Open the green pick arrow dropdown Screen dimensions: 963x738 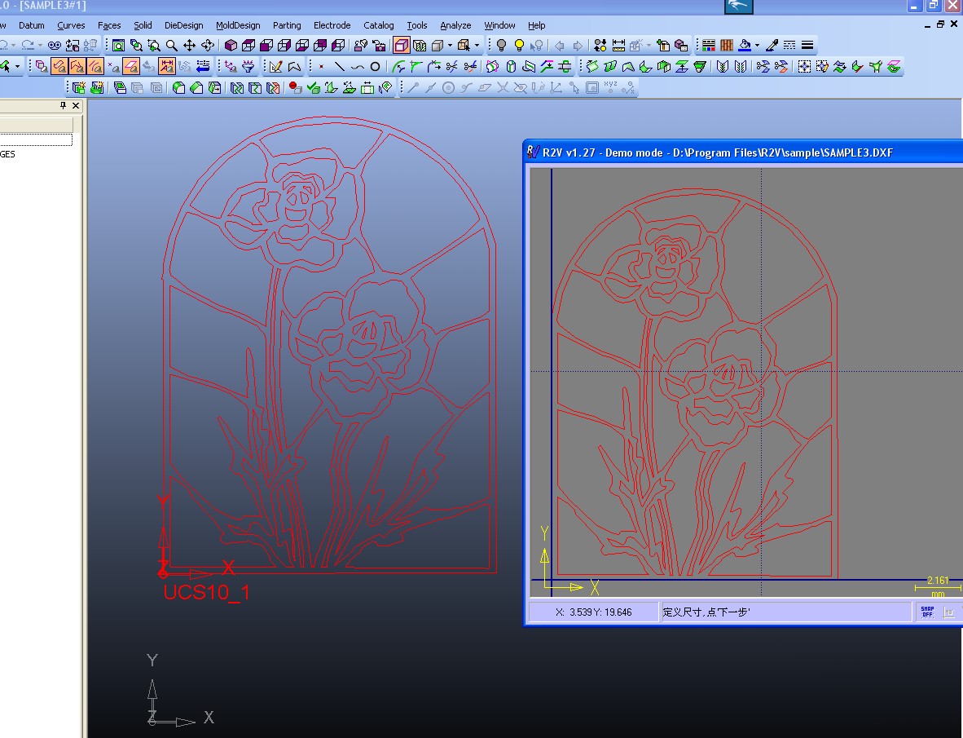click(17, 66)
